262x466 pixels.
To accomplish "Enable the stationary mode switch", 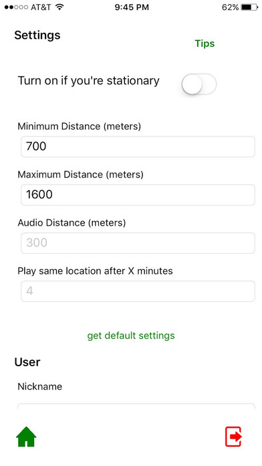I will click(199, 84).
